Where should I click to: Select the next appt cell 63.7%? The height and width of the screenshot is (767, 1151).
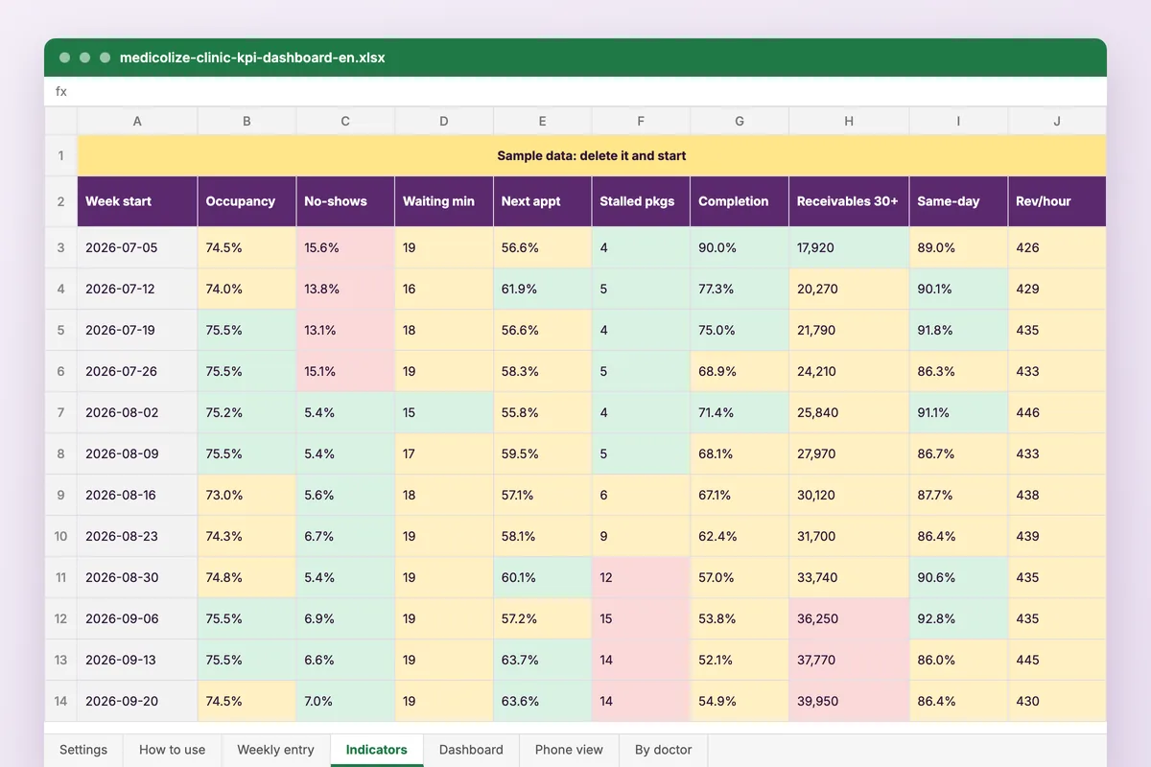pos(542,660)
